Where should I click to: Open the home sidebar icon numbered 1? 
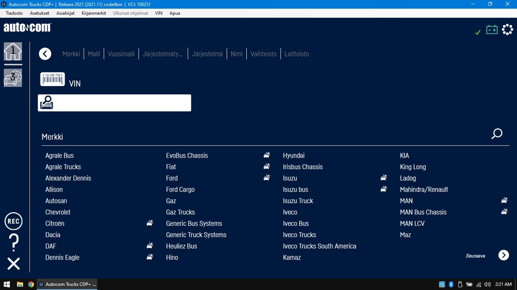[x=13, y=51]
